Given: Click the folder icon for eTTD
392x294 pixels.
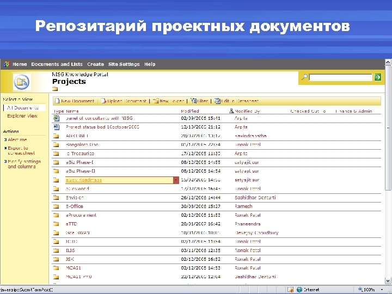Looking at the screenshot, I should 56,224.
